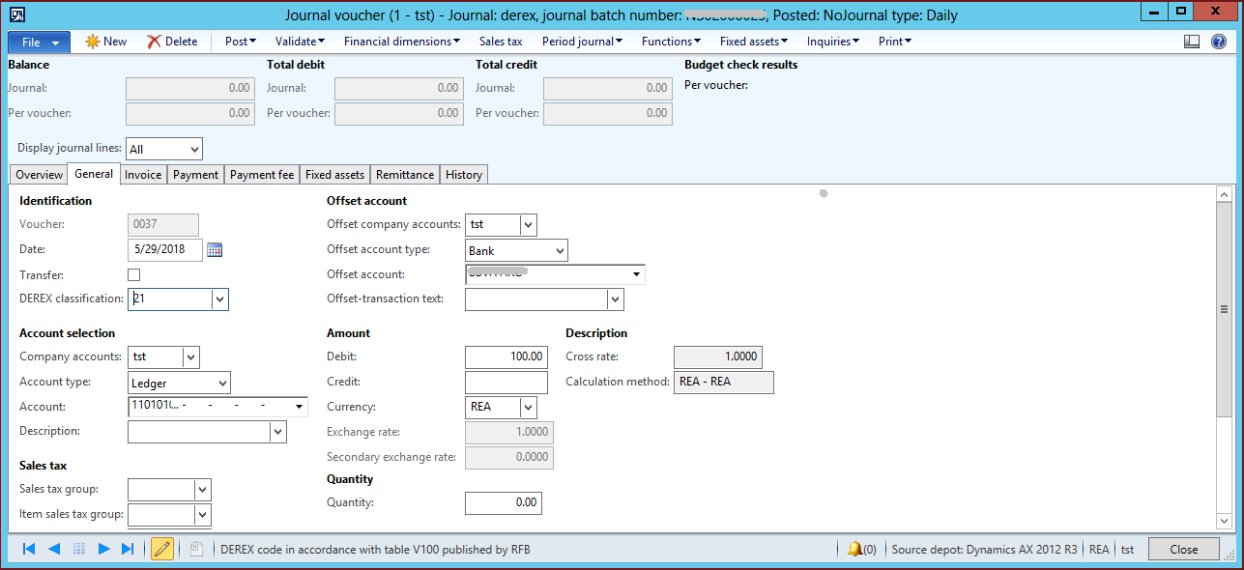Open the Offset-transaction text dropdown
Viewport: 1244px width, 570px height.
[x=616, y=299]
